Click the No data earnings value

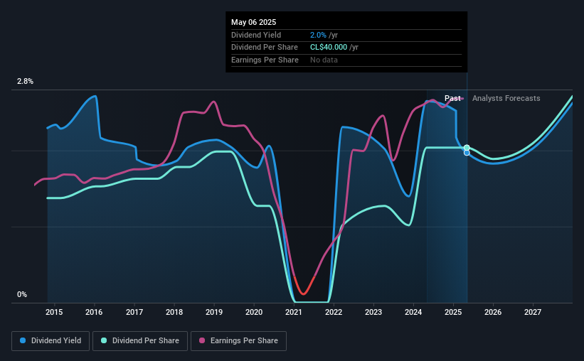coord(324,60)
